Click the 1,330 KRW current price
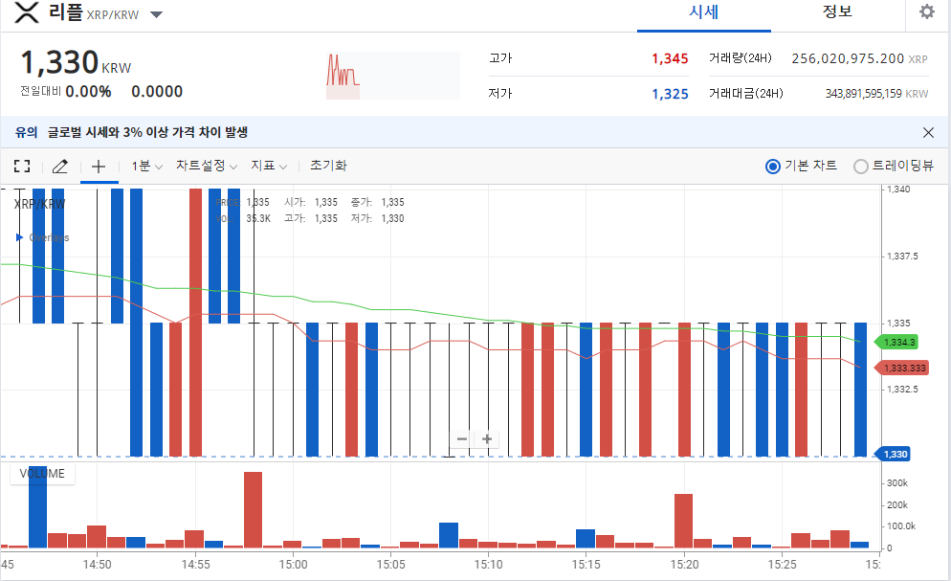The image size is (951, 581). [x=76, y=62]
